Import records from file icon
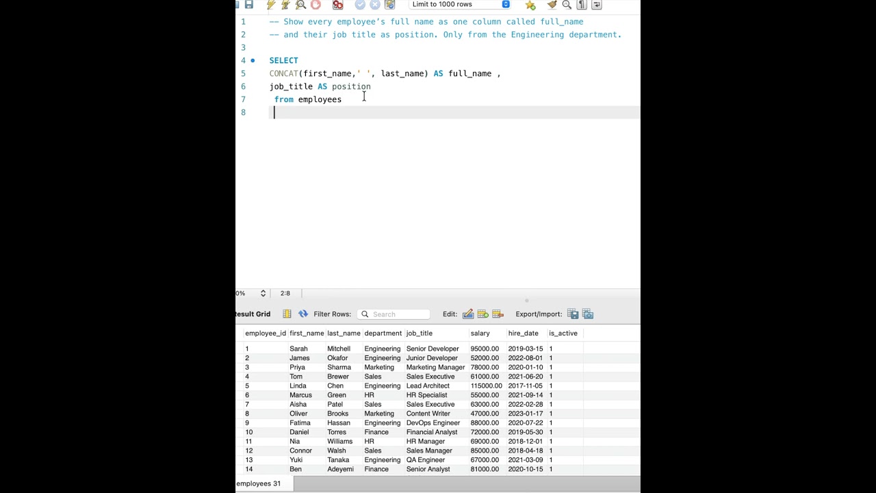Screen dimensions: 876x493 (x=588, y=314)
